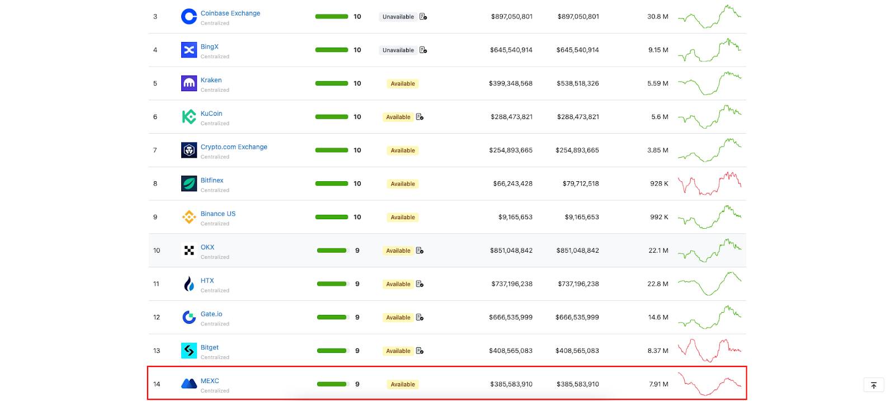
Task: Open the MEXC exchange link
Action: click(x=210, y=381)
